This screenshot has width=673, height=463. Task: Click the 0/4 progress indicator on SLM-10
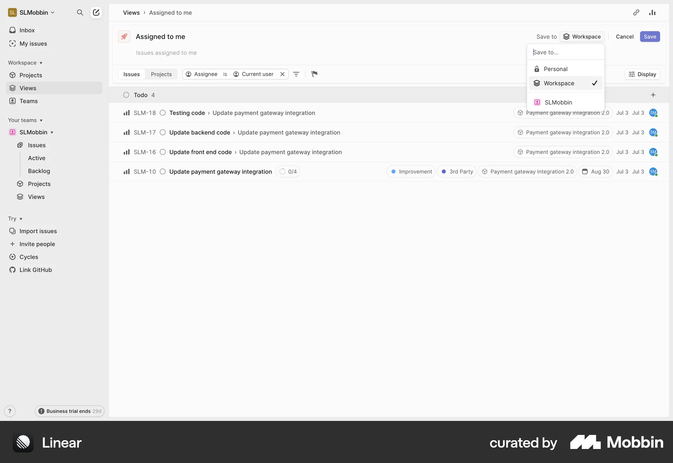288,172
